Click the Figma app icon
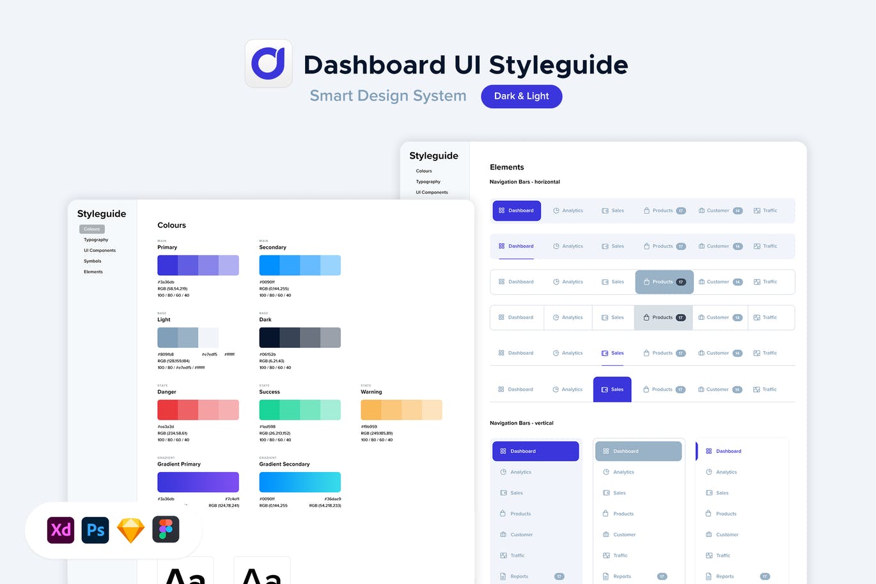Image resolution: width=876 pixels, height=584 pixels. click(x=166, y=530)
